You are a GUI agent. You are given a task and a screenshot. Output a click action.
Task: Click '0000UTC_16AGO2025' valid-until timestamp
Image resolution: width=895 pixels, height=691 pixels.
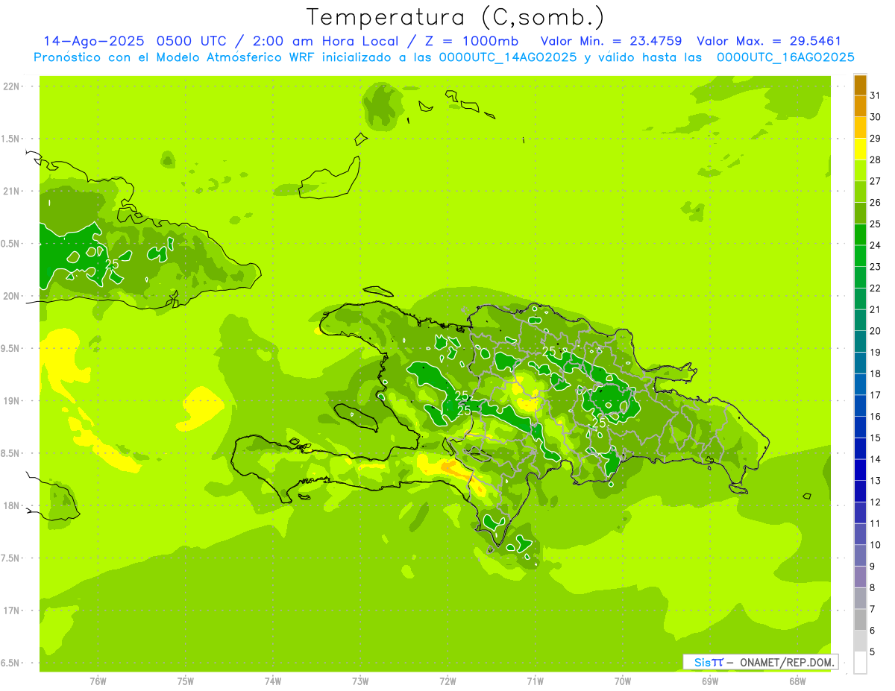[x=785, y=57]
